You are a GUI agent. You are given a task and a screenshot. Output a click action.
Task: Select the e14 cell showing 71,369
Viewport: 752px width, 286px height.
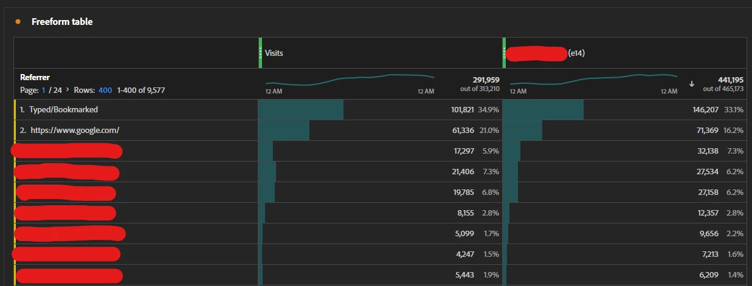click(x=624, y=131)
